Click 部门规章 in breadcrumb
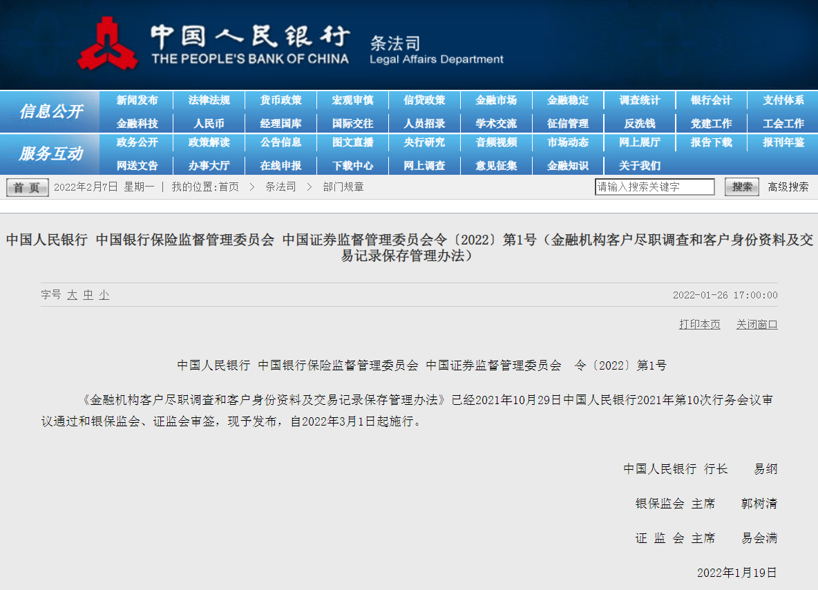This screenshot has width=818, height=590. click(x=343, y=187)
